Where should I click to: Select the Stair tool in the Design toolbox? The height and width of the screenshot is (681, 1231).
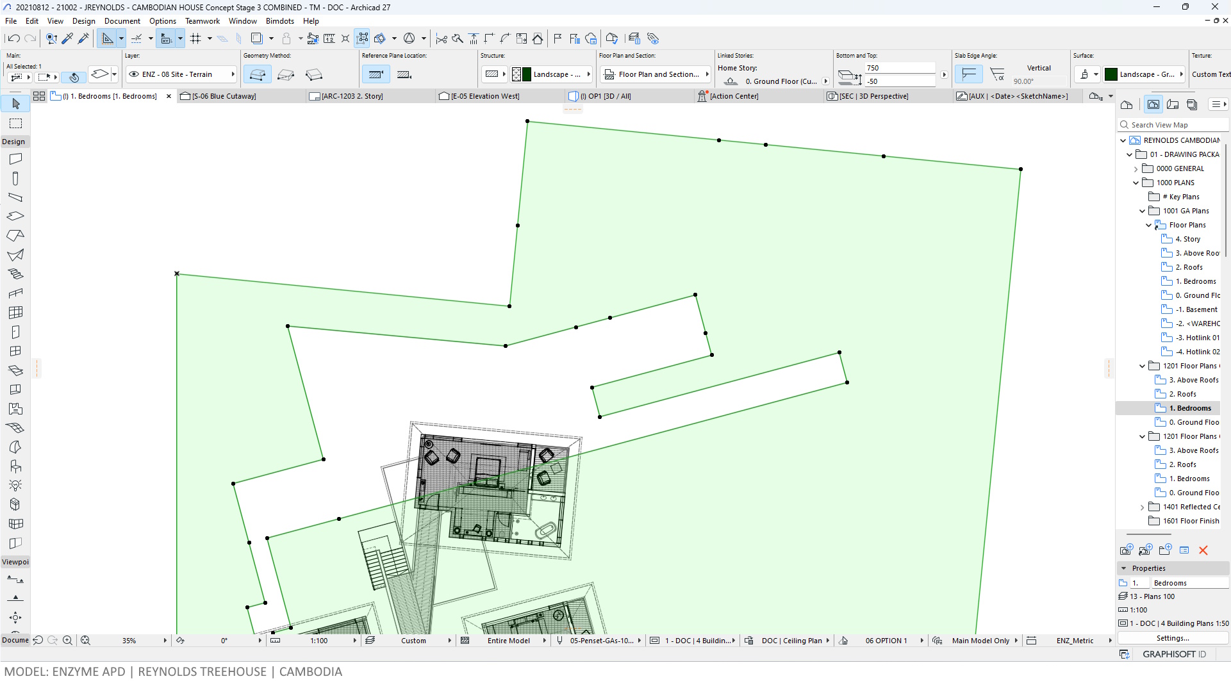(15, 274)
